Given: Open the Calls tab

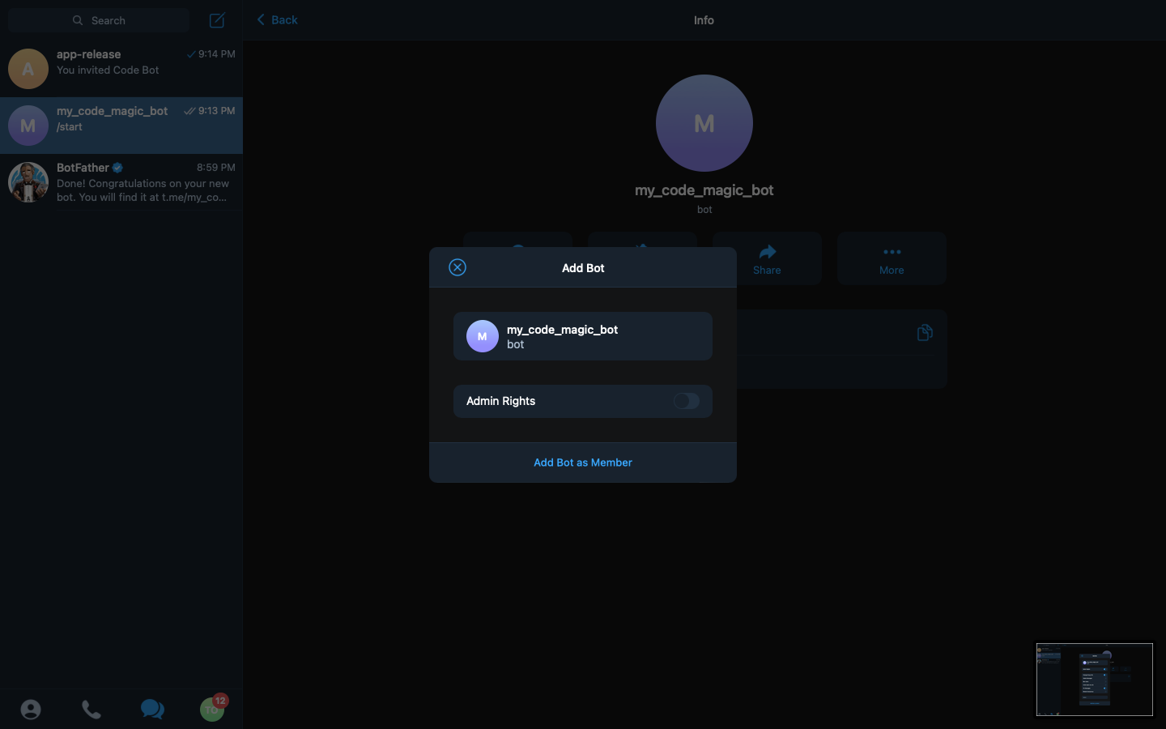Looking at the screenshot, I should (x=91, y=710).
